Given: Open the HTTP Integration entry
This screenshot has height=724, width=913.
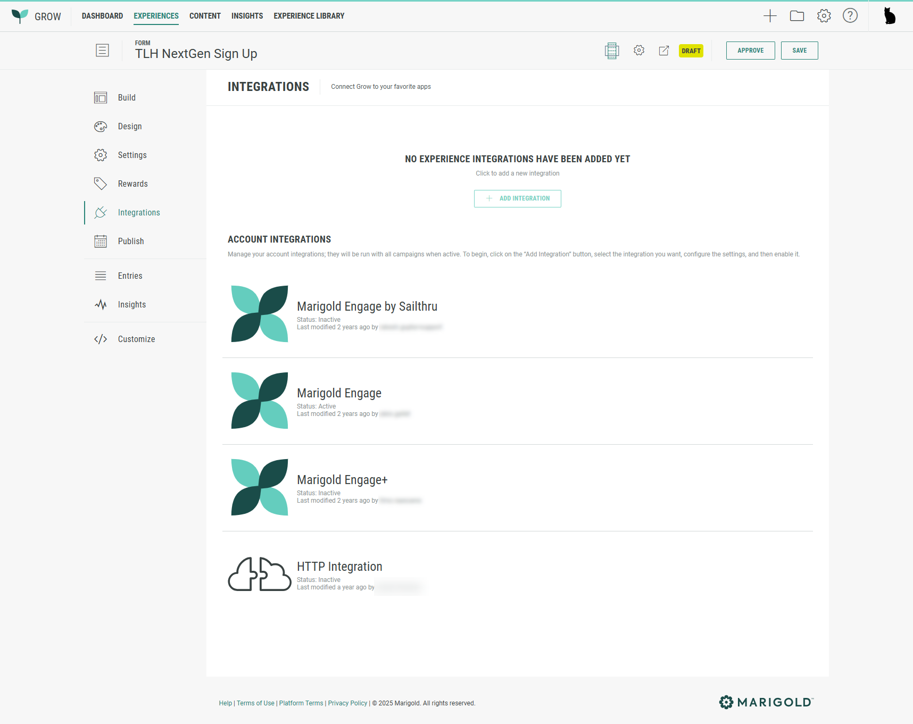Looking at the screenshot, I should 339,567.
